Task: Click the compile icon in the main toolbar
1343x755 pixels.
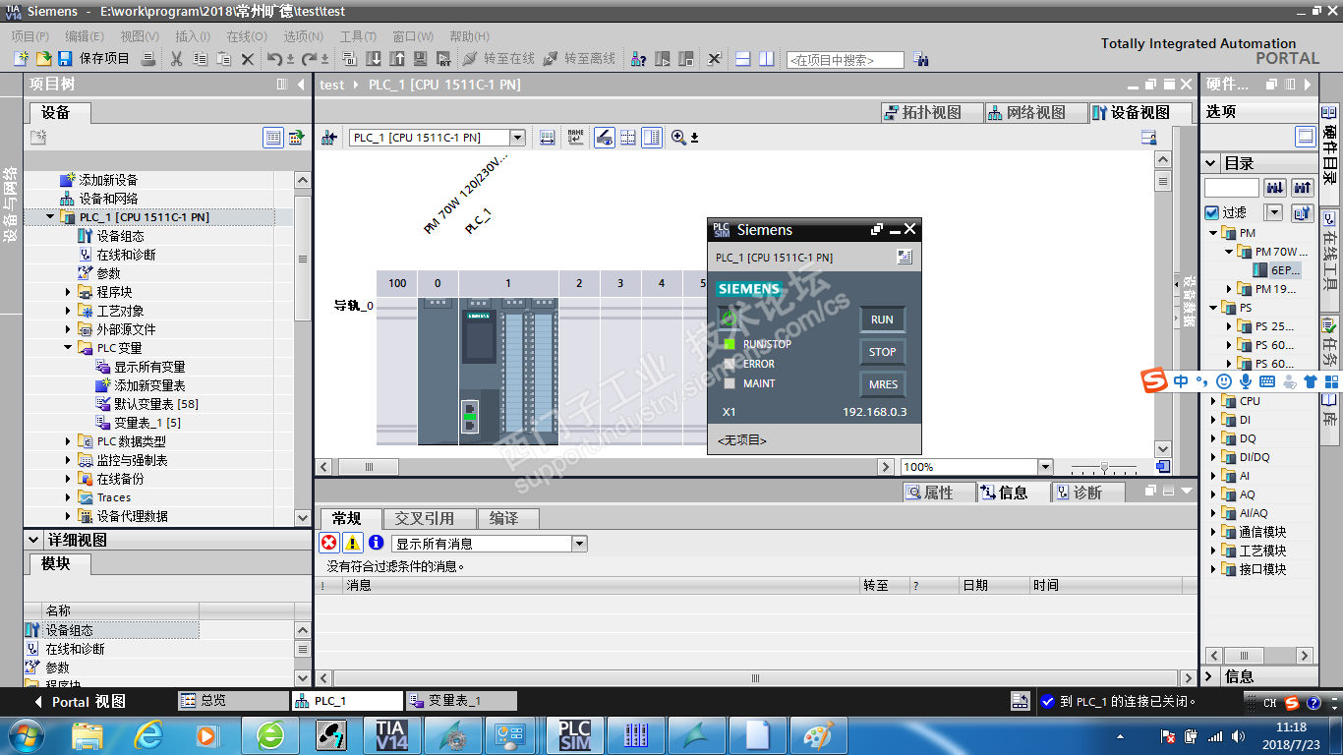Action: click(x=349, y=59)
